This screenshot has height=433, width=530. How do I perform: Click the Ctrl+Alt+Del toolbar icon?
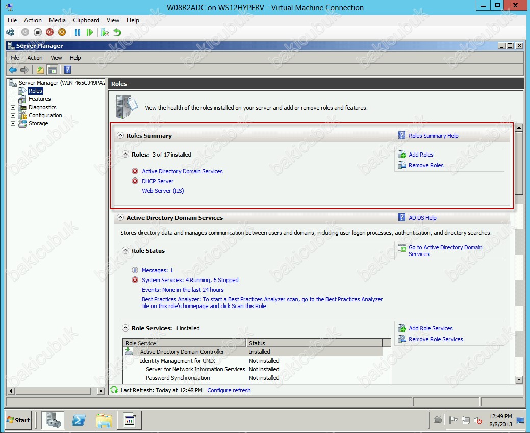coord(11,32)
